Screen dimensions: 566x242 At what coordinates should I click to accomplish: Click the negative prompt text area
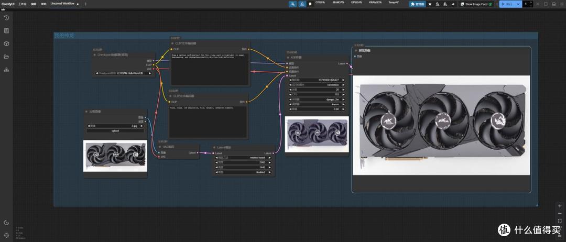(x=208, y=122)
